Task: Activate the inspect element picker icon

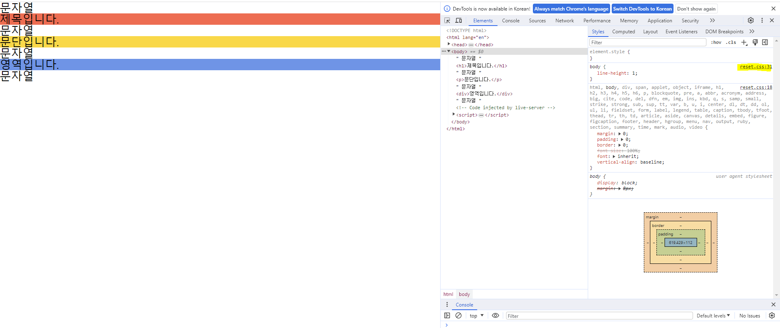Action: tap(447, 20)
